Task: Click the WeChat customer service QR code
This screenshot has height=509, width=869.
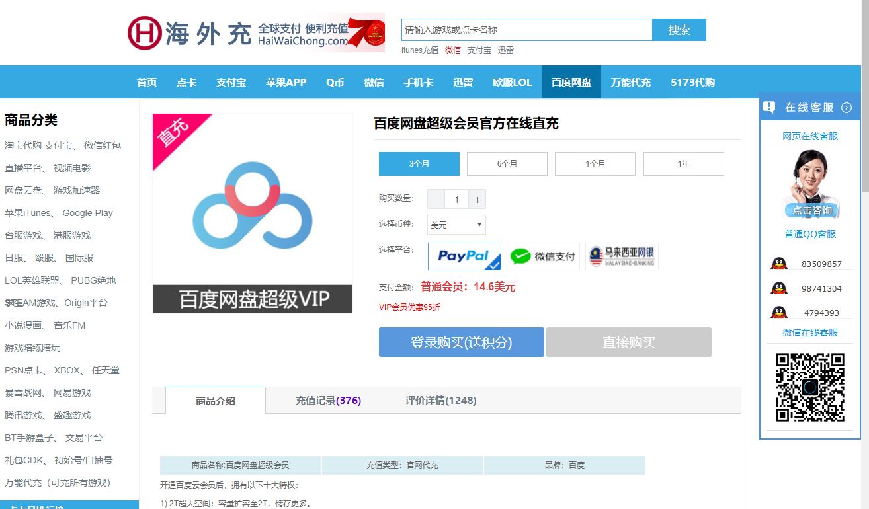Action: point(810,387)
